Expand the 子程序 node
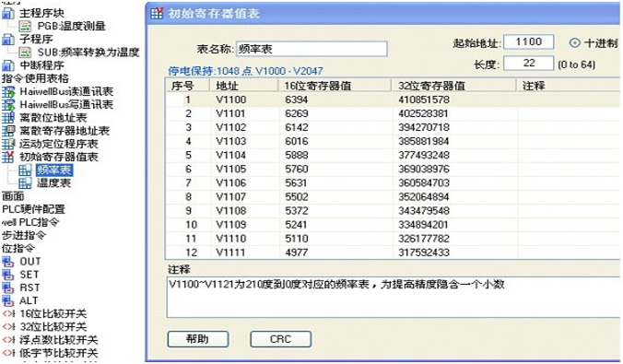Viewport: 623px width, 364px height. [x=36, y=40]
